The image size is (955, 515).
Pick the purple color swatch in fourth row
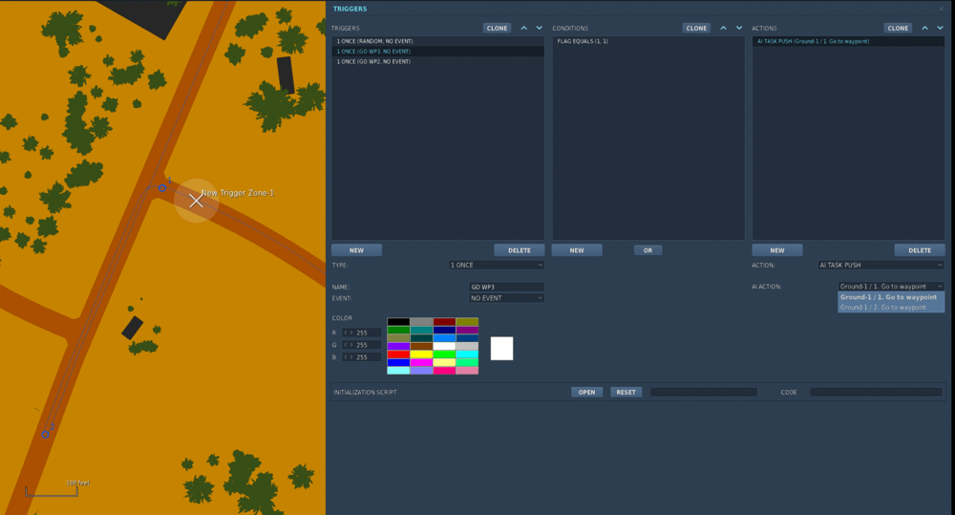pyautogui.click(x=398, y=346)
